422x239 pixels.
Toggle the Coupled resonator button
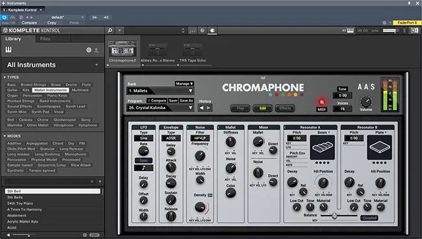[369, 218]
